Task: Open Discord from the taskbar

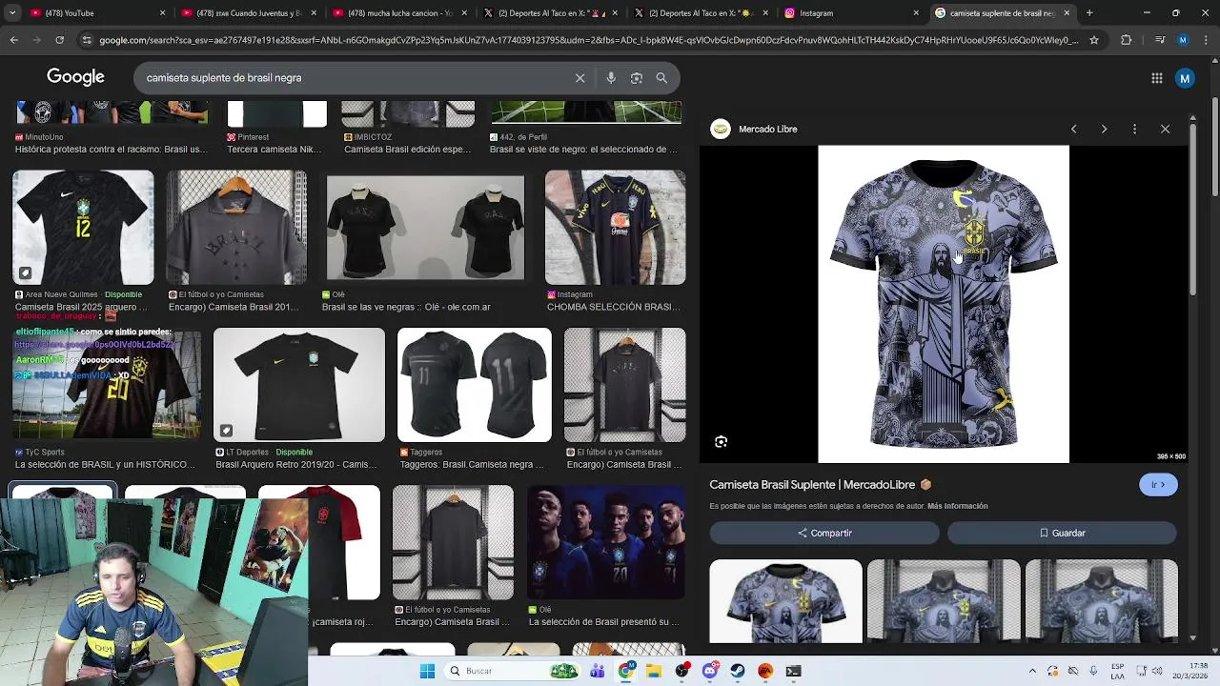Action: coord(709,671)
